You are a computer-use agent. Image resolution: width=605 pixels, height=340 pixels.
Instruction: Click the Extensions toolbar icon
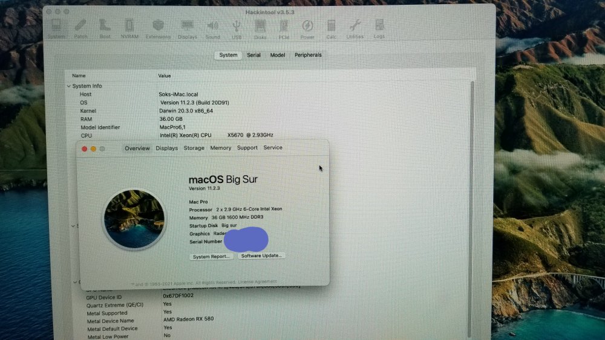pos(158,29)
